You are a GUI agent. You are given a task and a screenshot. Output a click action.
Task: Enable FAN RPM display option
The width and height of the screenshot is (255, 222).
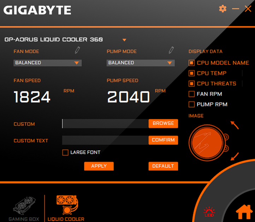pyautogui.click(x=191, y=94)
